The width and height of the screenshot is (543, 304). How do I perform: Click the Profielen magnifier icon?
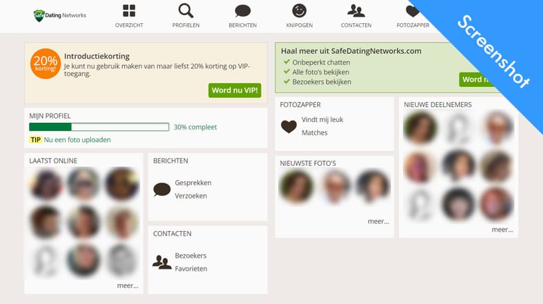(186, 11)
